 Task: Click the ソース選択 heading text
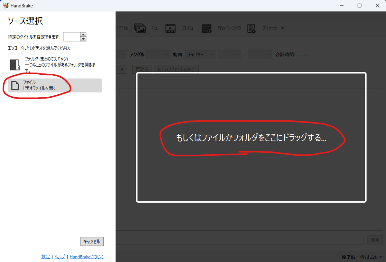click(25, 21)
